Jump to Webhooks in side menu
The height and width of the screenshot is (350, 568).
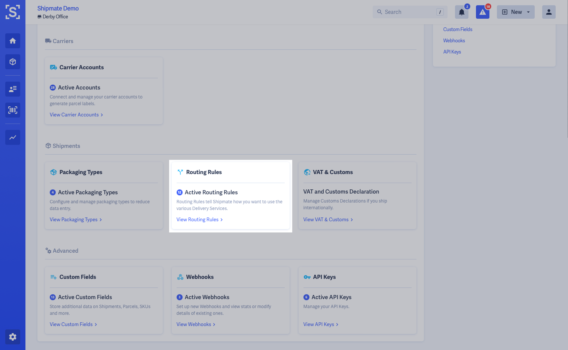[454, 41]
